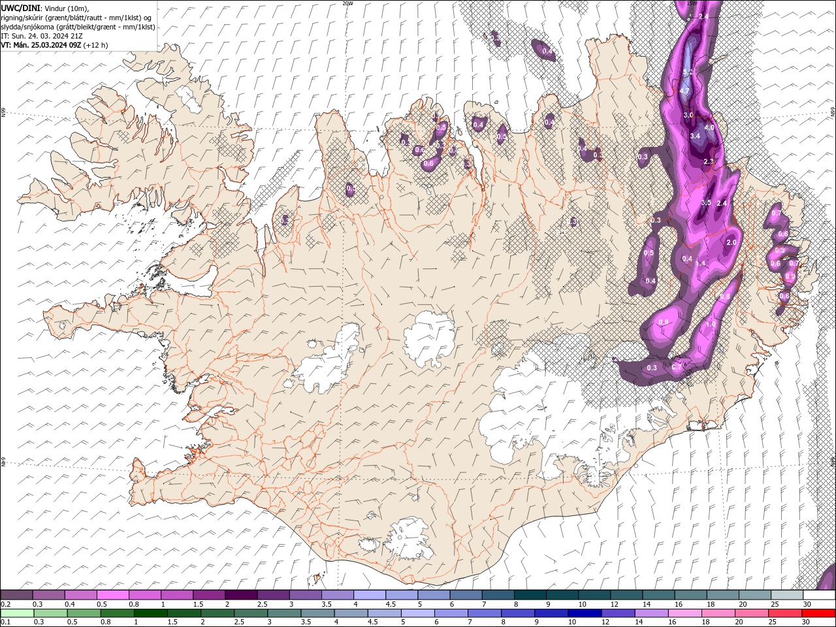The height and width of the screenshot is (627, 836).
Task: Pick the pale lavender swatch at 4 on upper scale
Action: tap(370, 595)
